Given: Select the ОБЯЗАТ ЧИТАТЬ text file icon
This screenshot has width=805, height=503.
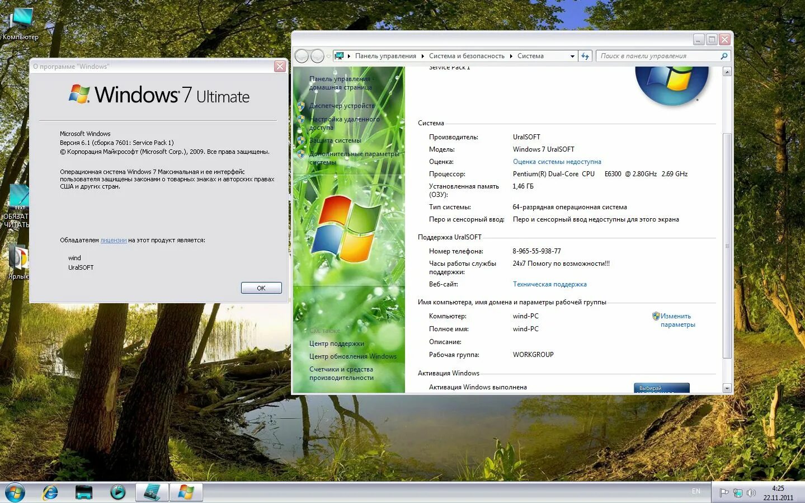Looking at the screenshot, I should tap(16, 207).
